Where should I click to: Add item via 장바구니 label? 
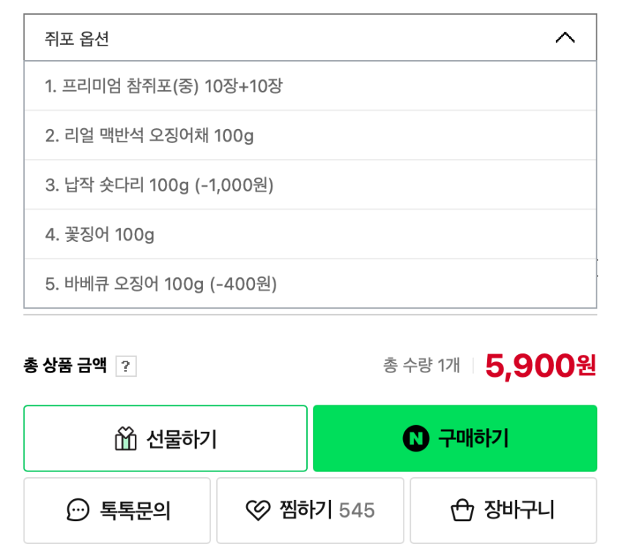click(519, 510)
